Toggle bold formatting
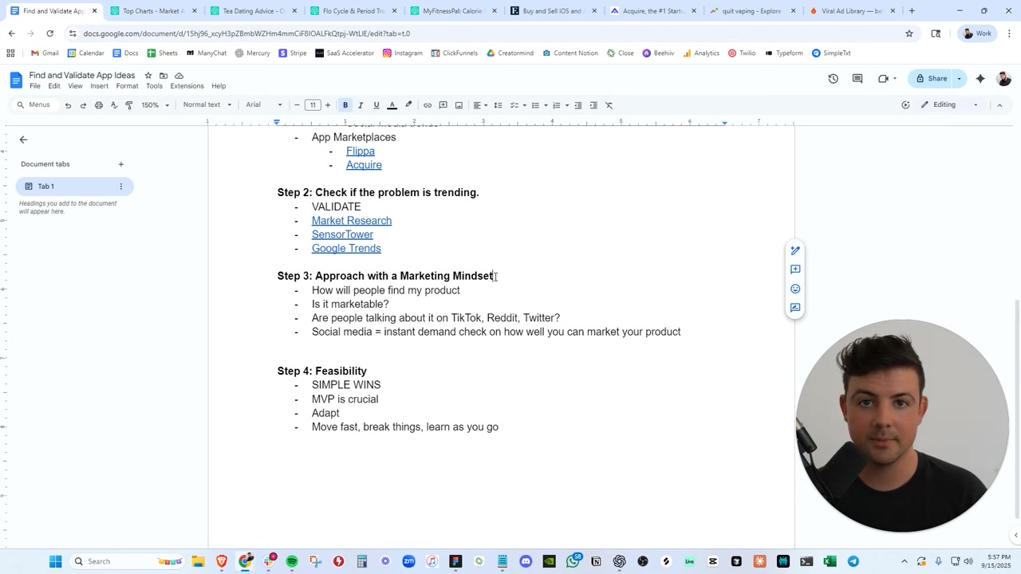 pos(345,105)
